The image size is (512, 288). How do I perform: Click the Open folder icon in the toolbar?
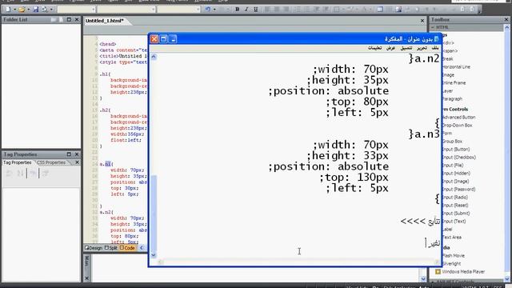22,9
